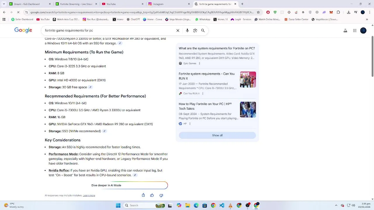Click the Nvidia Reflex underlined term
Image resolution: width=374 pixels, height=210 pixels.
(x=59, y=170)
